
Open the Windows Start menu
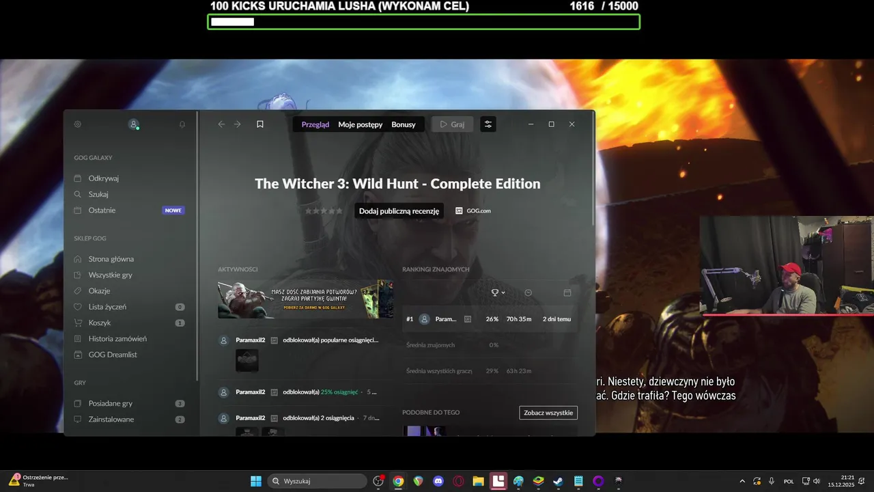pos(256,481)
